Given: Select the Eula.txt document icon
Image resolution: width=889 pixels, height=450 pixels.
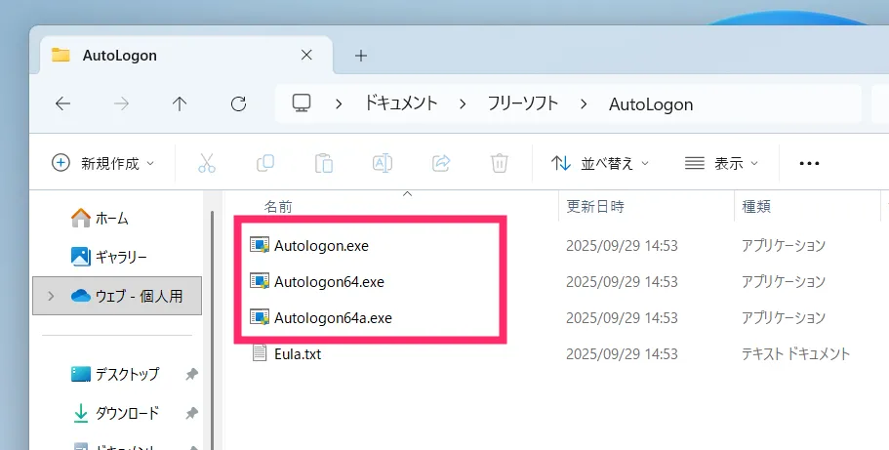Looking at the screenshot, I should point(260,353).
